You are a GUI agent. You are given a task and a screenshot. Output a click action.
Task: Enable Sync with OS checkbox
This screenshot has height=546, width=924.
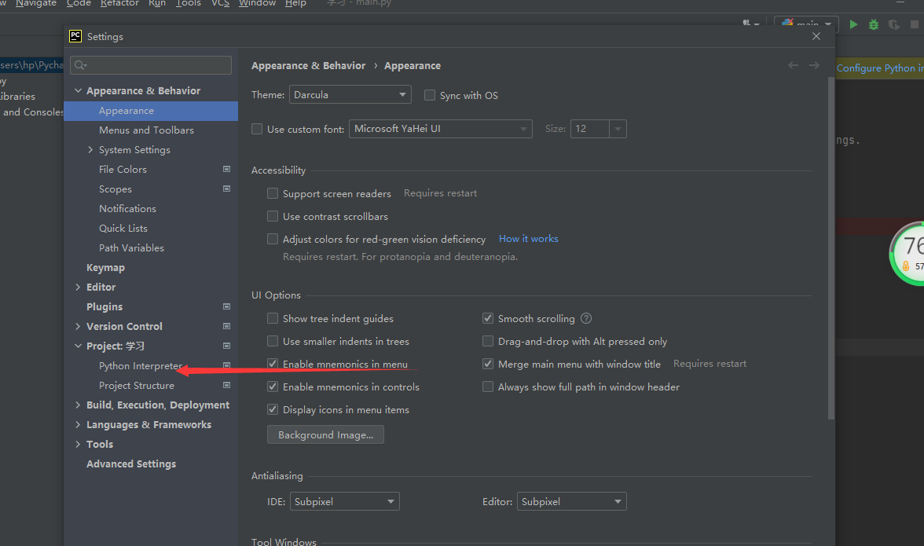(430, 95)
